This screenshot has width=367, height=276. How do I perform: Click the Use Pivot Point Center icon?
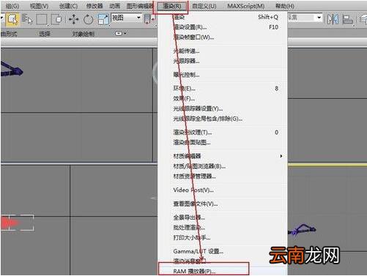click(x=148, y=19)
